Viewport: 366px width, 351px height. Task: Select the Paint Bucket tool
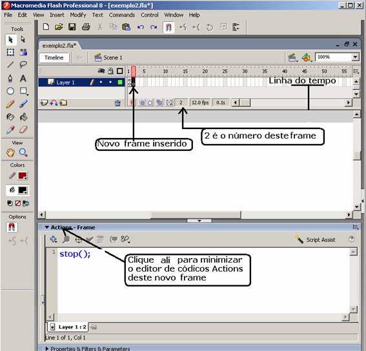click(23, 116)
